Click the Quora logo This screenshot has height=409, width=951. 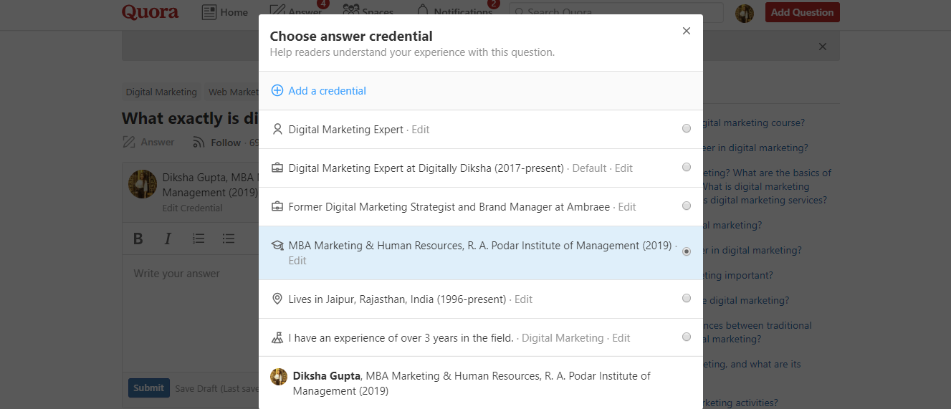click(150, 12)
